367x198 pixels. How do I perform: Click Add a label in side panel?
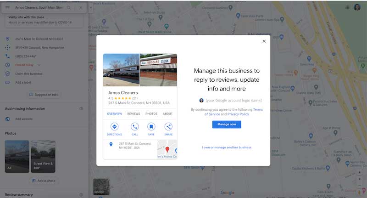[x=23, y=83]
